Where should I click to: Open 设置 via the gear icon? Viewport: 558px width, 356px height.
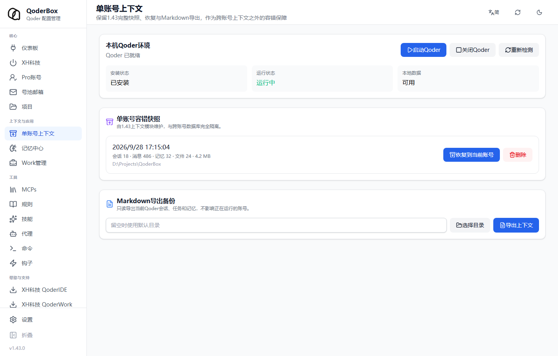coord(13,320)
